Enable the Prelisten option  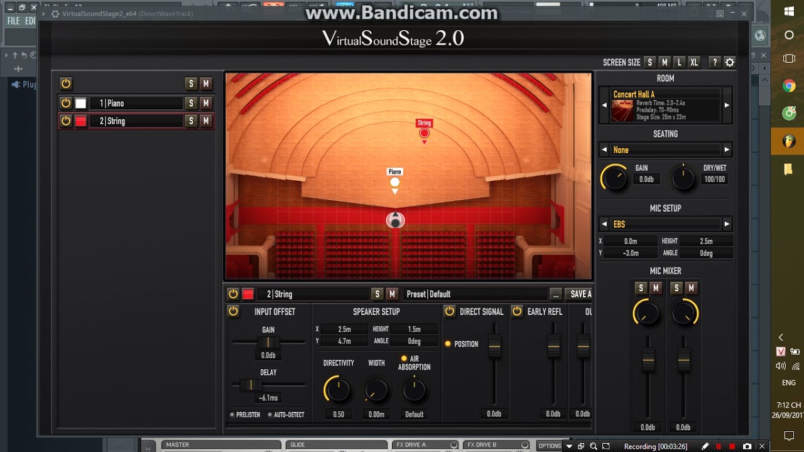point(232,414)
